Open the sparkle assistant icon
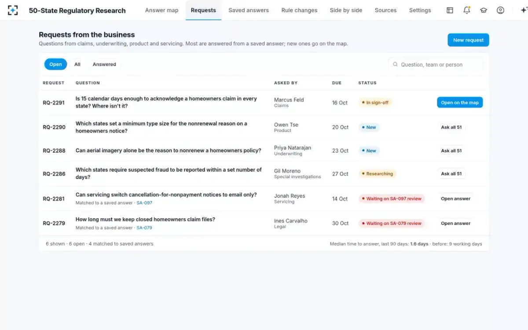The width and height of the screenshot is (528, 330). [523, 10]
